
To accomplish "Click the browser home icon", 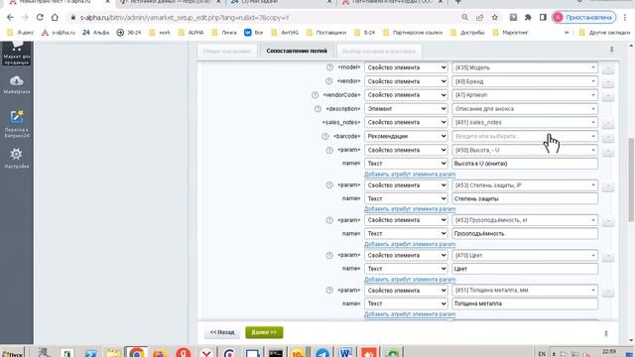I will [x=55, y=18].
